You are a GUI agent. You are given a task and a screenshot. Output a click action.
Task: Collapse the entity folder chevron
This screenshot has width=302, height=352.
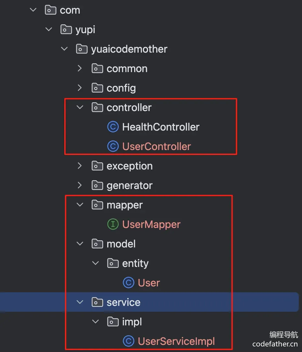coord(95,263)
